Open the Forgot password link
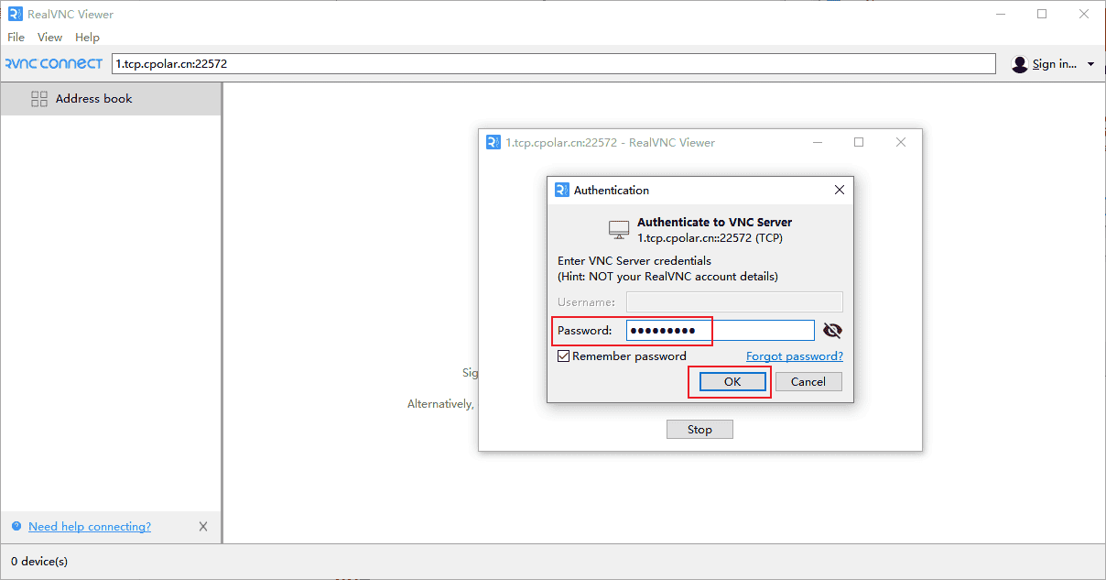 pos(794,356)
